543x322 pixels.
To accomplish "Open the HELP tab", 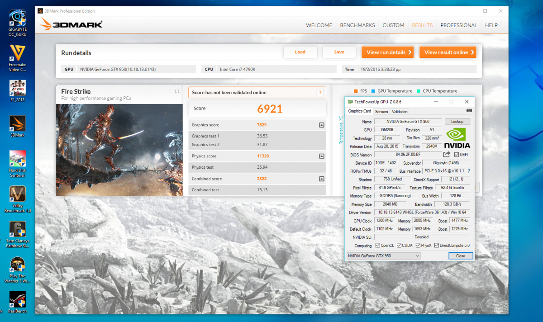I will point(491,25).
